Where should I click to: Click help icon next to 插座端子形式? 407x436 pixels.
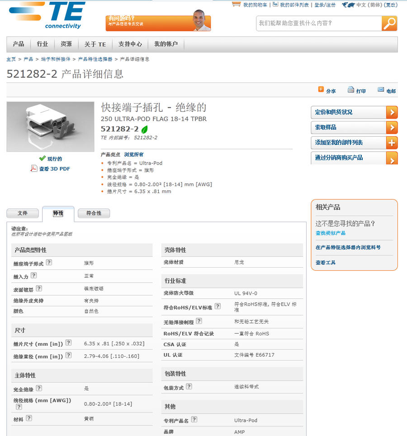pos(49,262)
